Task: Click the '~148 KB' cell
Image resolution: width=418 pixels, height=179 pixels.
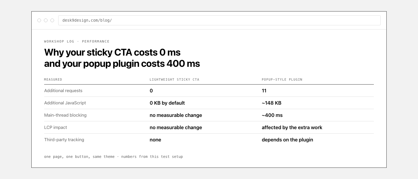Action: 271,103
